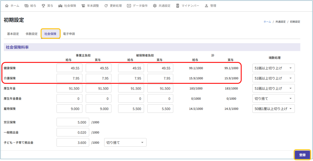Select 介護保険 employer salary rate field
Screen dimensions: 313x161
click(x=69, y=78)
